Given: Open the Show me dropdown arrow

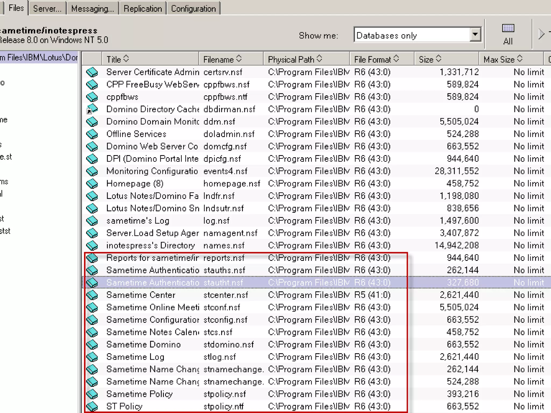Looking at the screenshot, I should tap(475, 34).
